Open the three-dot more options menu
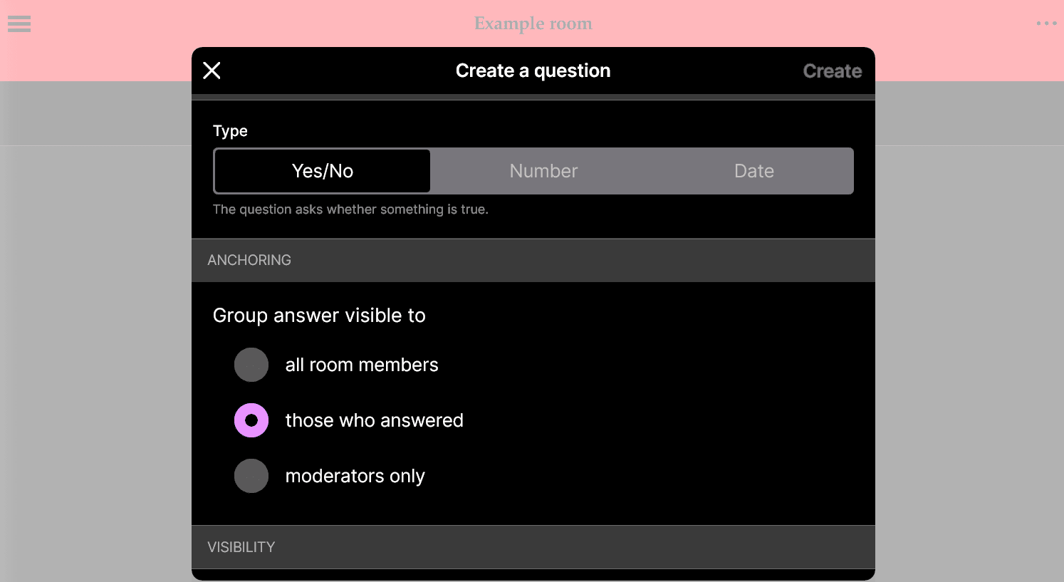The width and height of the screenshot is (1064, 582). (x=1046, y=24)
